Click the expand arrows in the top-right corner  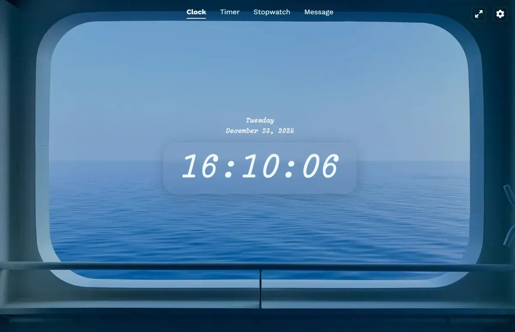coord(479,14)
